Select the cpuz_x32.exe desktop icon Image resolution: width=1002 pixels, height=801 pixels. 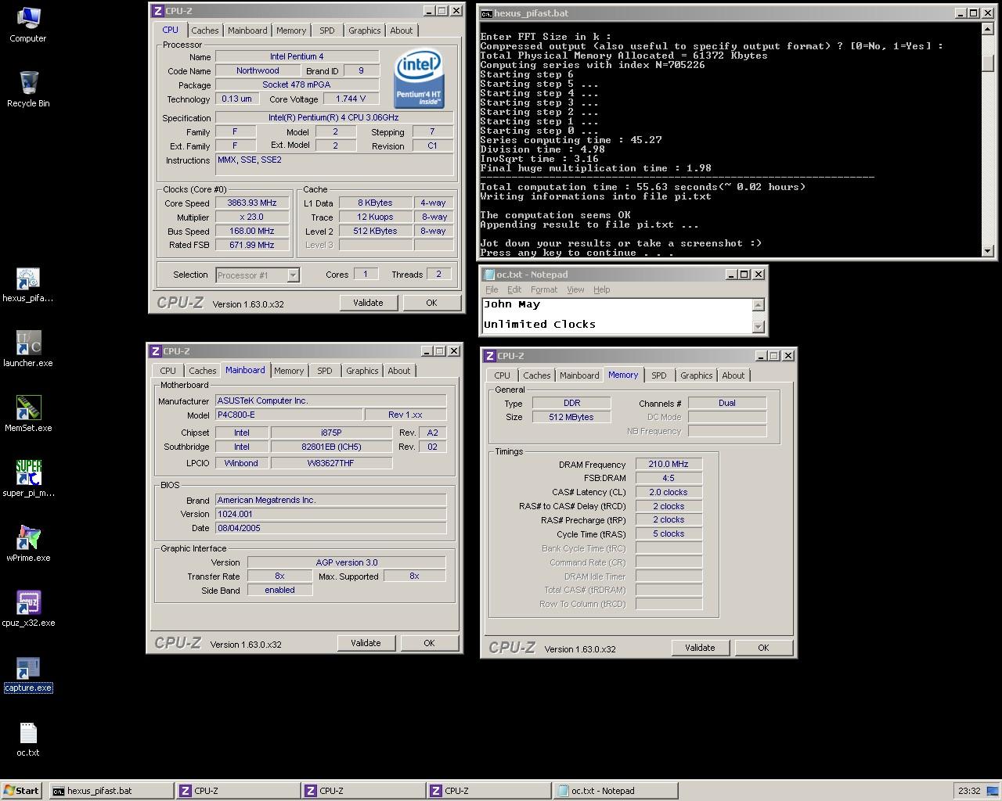pyautogui.click(x=28, y=609)
